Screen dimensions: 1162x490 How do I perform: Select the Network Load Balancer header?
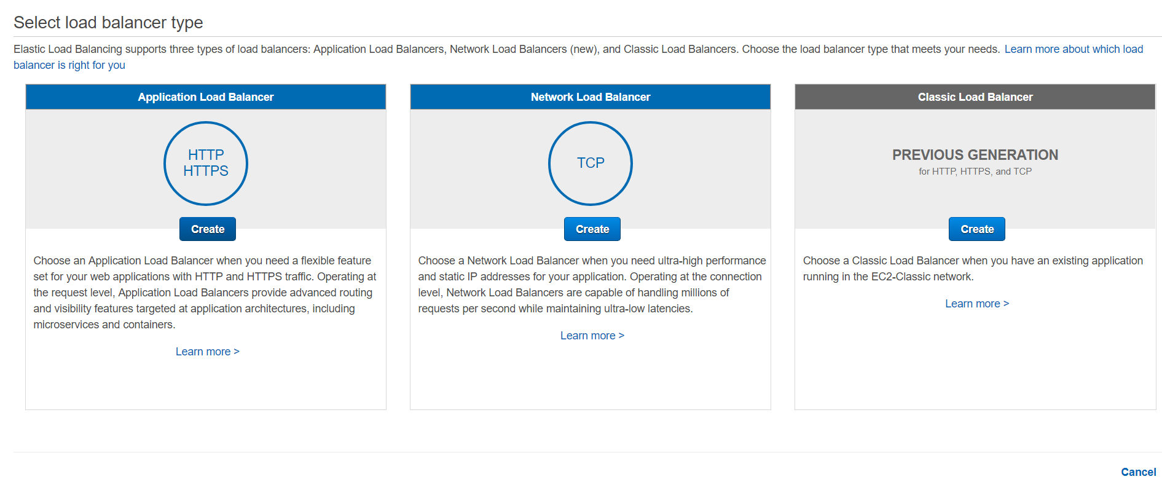591,97
